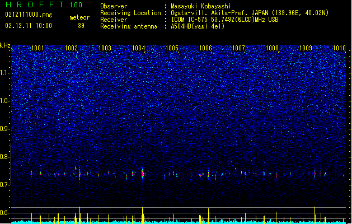The image size is (352, 224).
Task: Click the 1001 time marker
Action: tap(37, 48)
